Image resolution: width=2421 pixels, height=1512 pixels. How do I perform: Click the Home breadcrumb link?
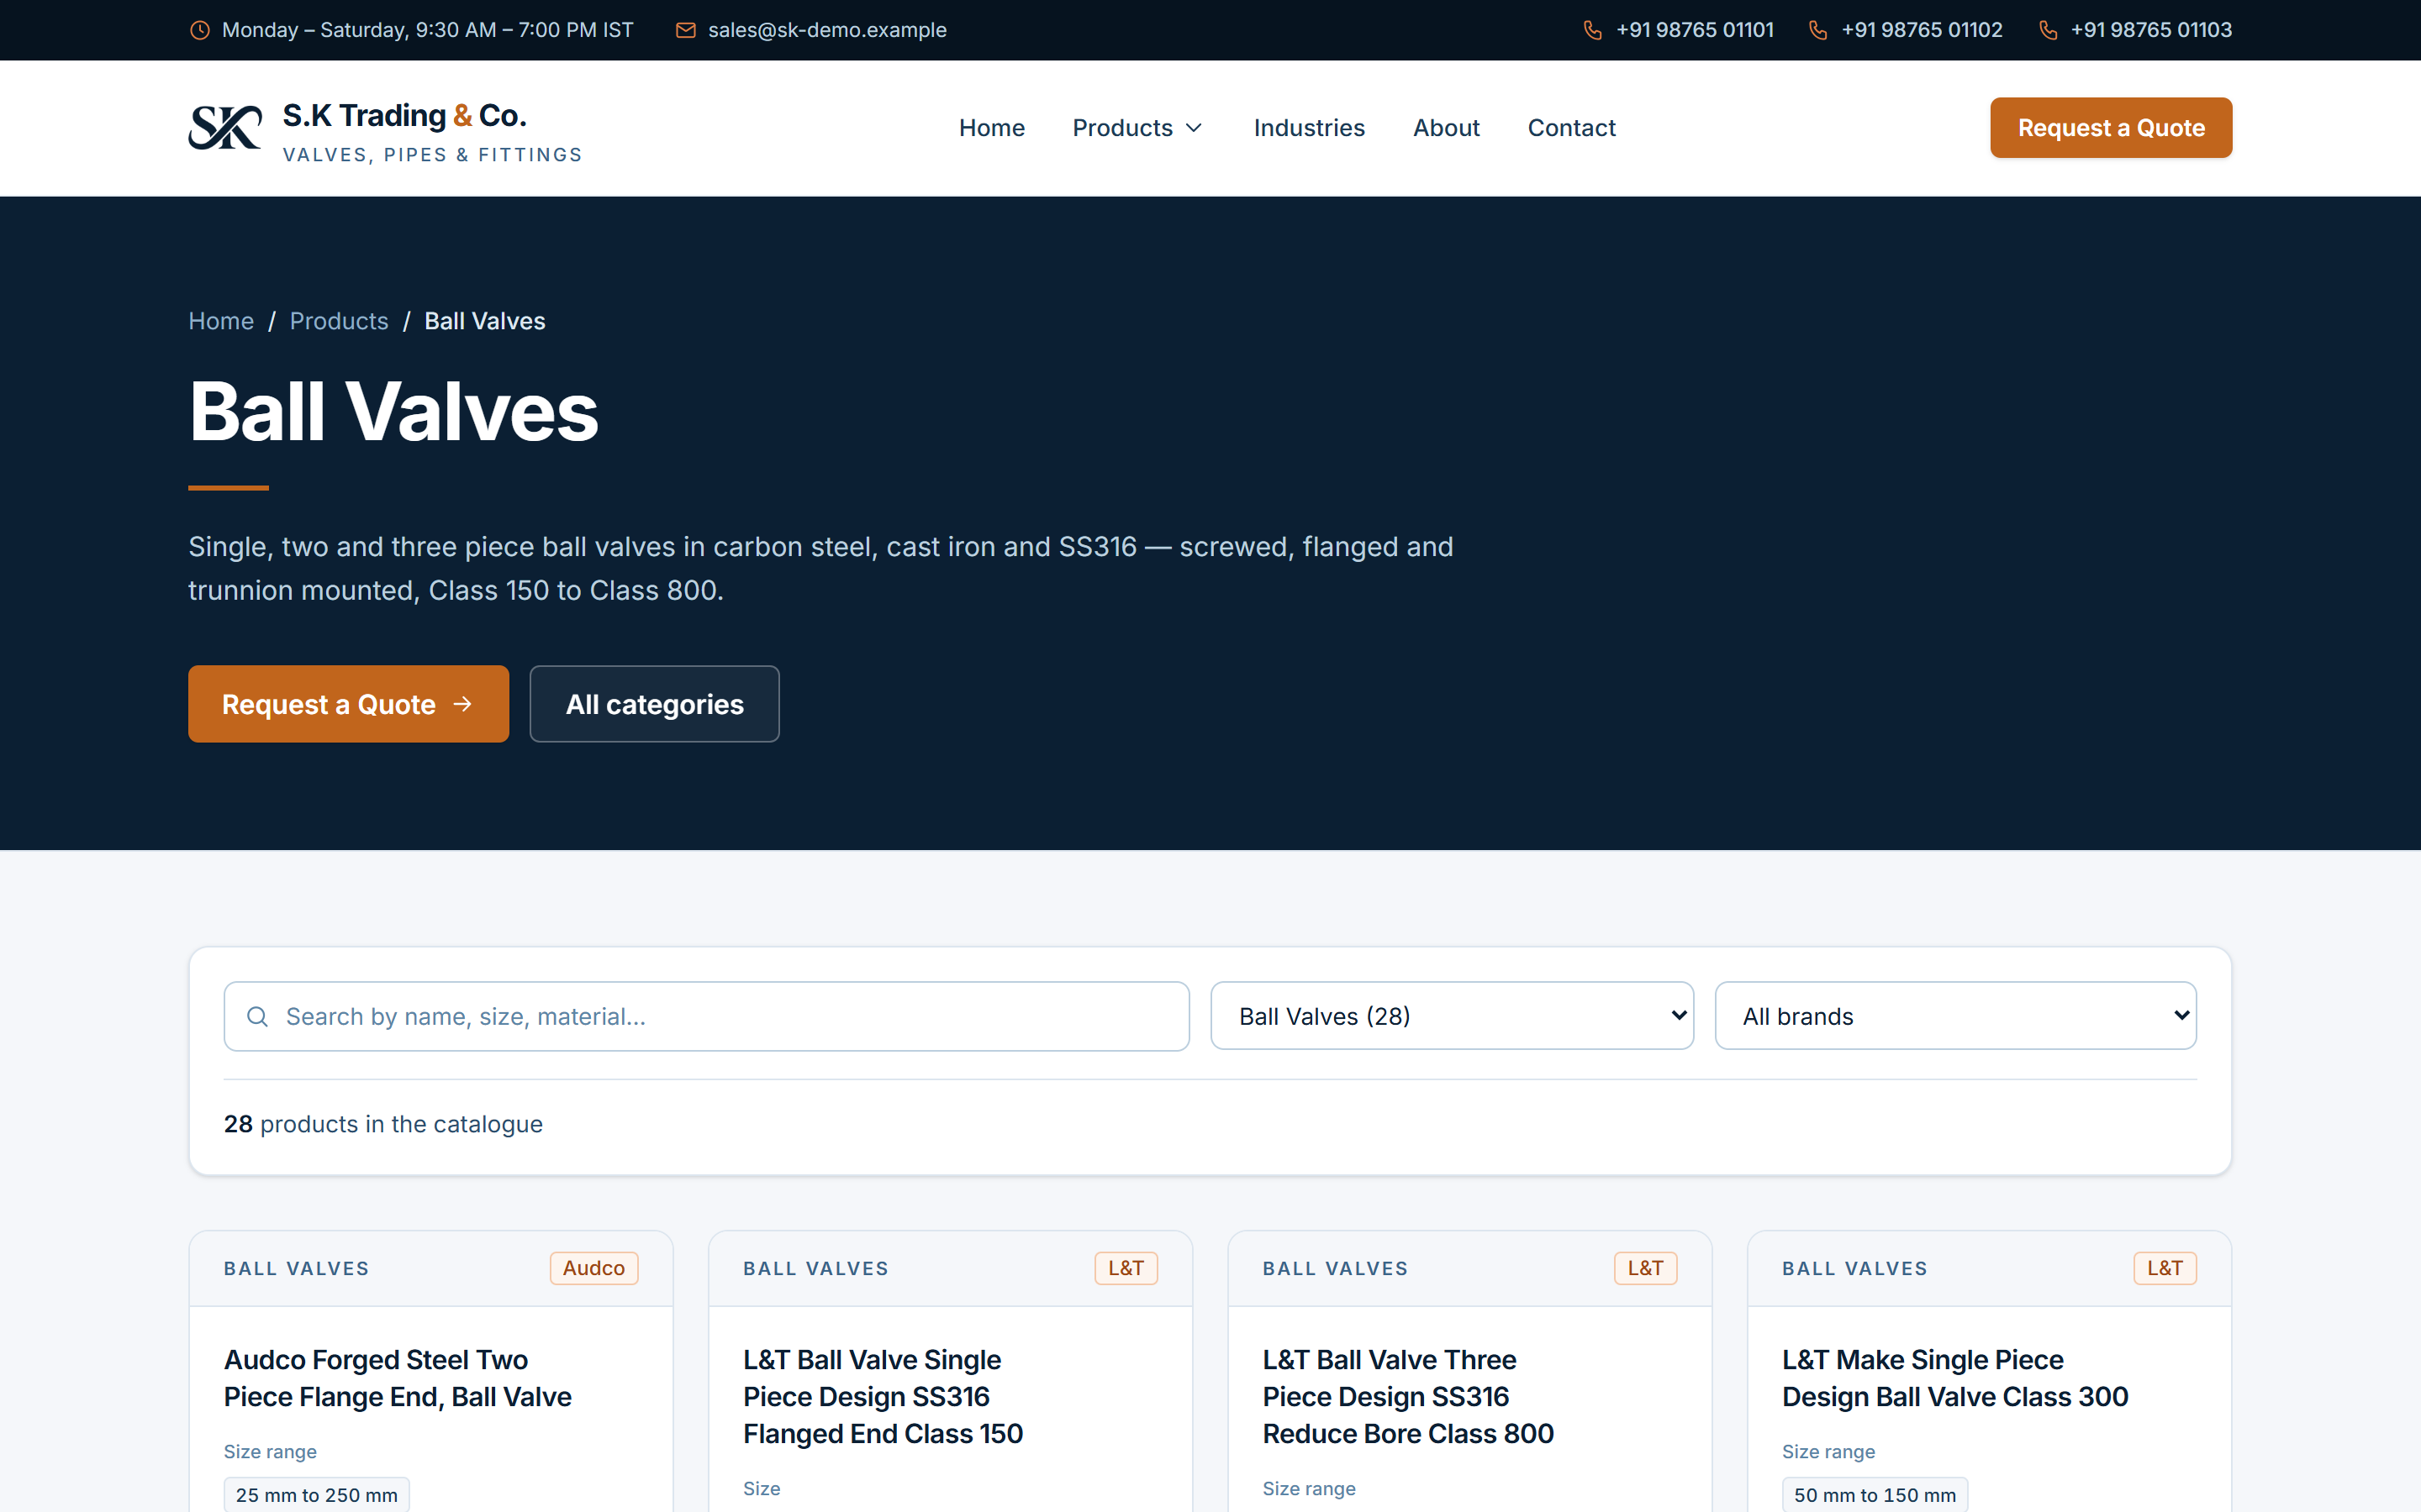tap(221, 321)
